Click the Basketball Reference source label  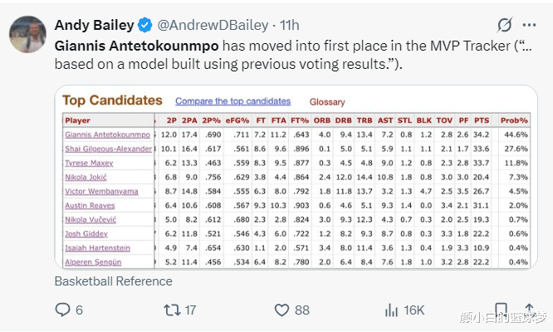pyautogui.click(x=113, y=281)
